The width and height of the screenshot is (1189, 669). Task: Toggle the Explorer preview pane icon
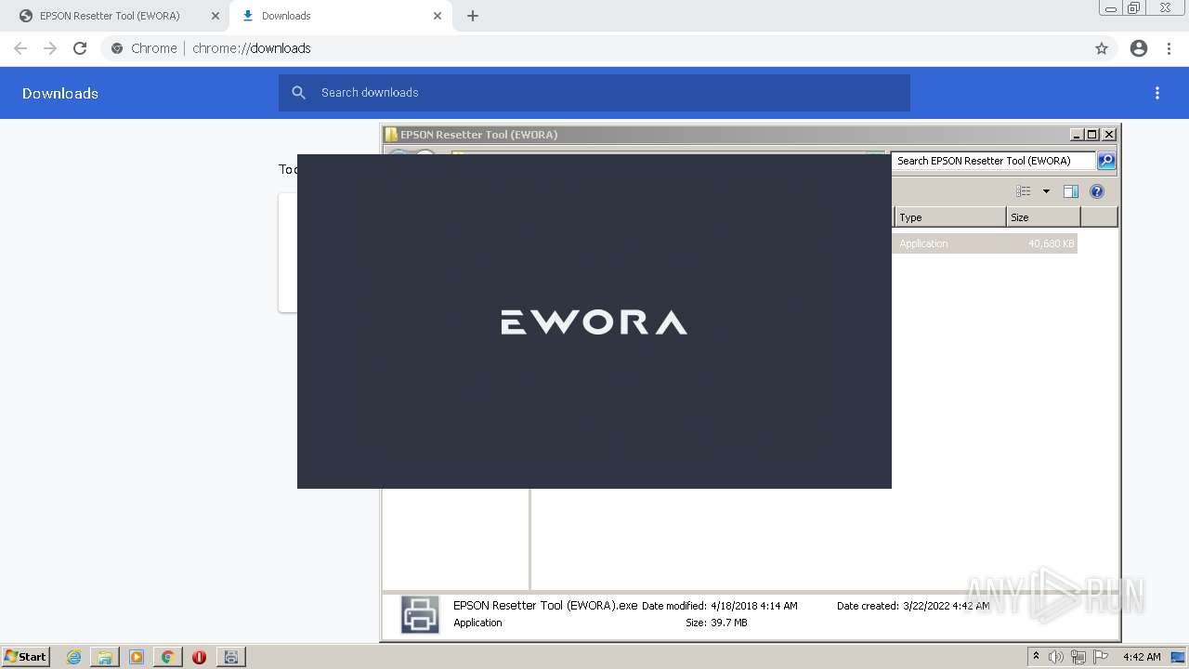1071,191
